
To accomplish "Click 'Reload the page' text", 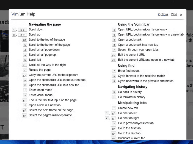I will [40, 70].
